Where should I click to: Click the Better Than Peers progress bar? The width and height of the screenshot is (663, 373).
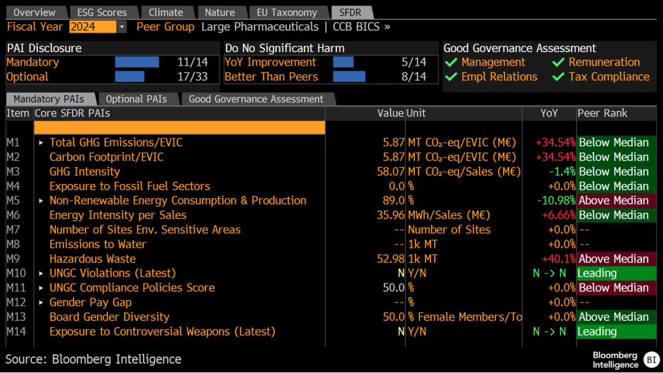click(349, 77)
